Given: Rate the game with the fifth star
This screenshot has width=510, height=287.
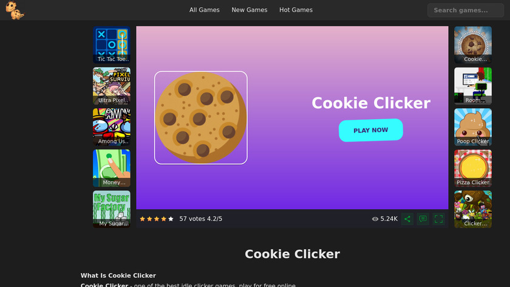Looking at the screenshot, I should click(171, 219).
